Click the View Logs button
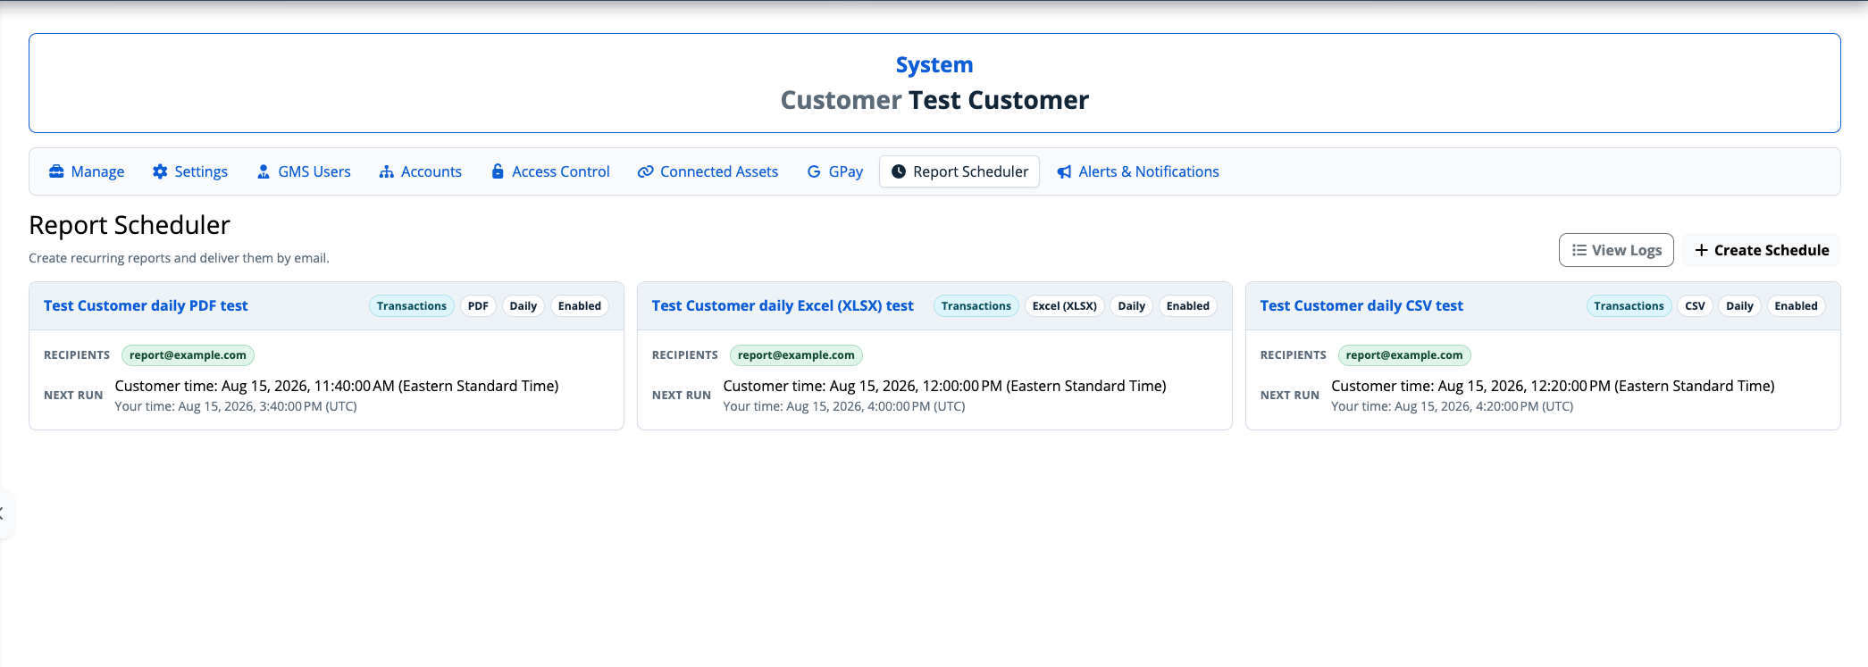This screenshot has height=667, width=1868. 1616,250
